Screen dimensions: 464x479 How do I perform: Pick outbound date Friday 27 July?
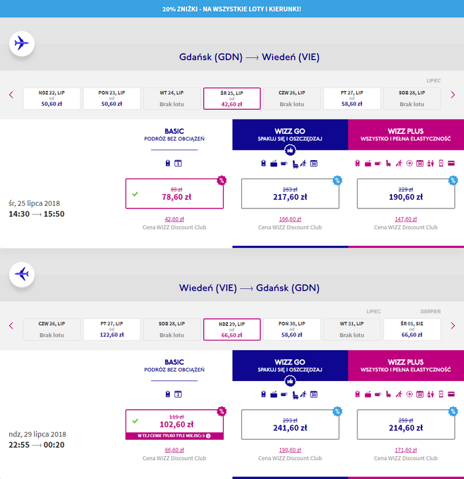coord(352,99)
